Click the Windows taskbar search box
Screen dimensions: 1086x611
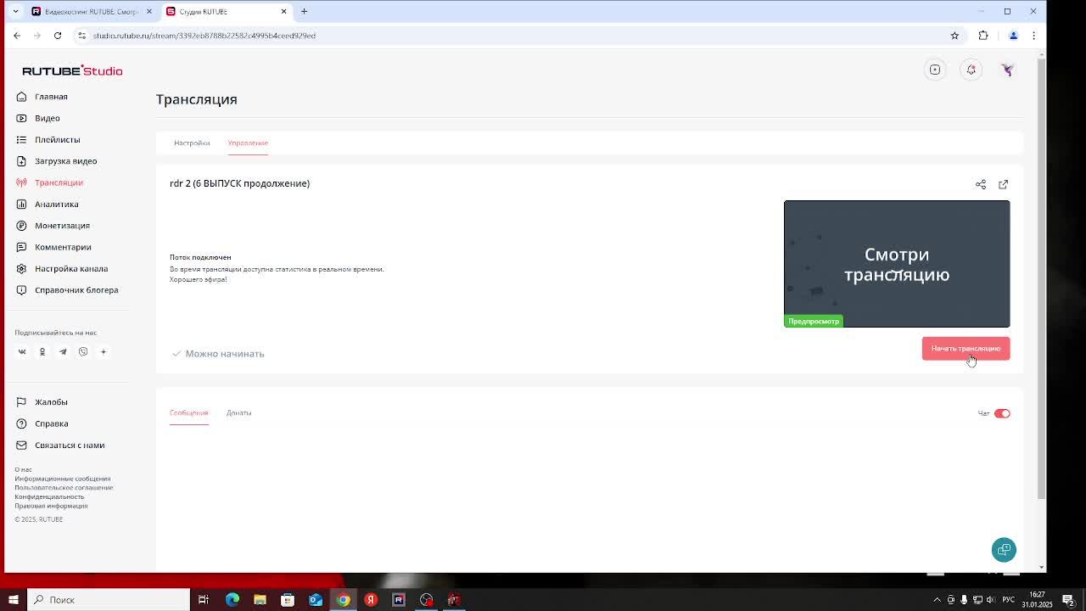pyautogui.click(x=109, y=600)
